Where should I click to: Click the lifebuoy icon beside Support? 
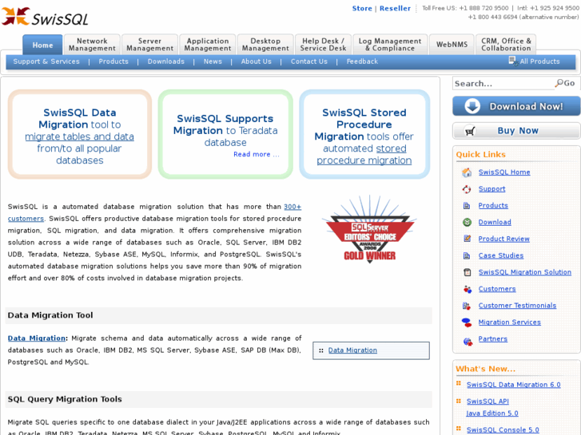point(467,189)
